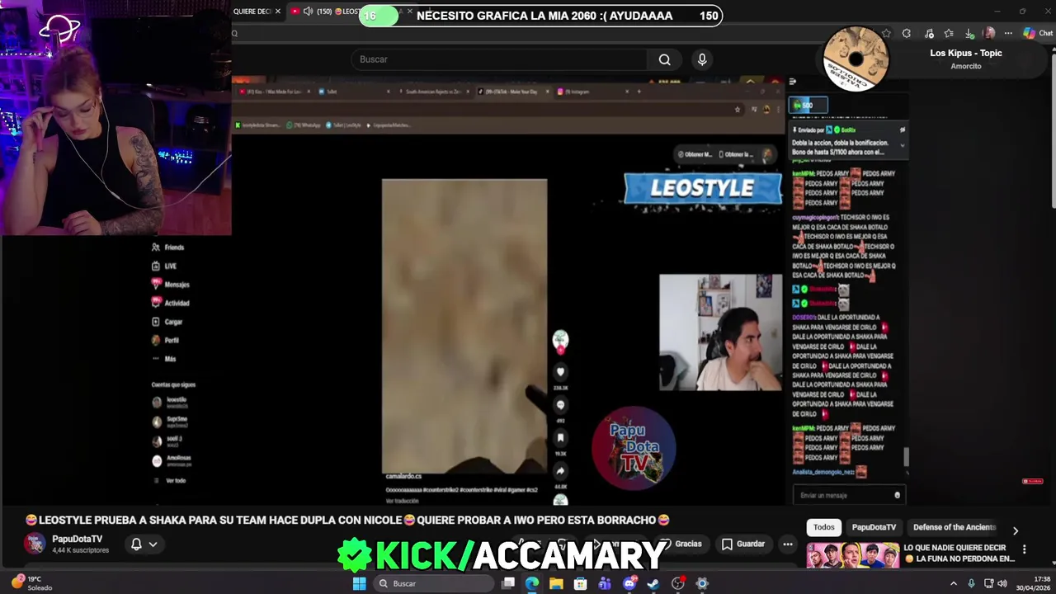Expand the Más option in TikTok sidebar
1056x594 pixels.
[164, 359]
